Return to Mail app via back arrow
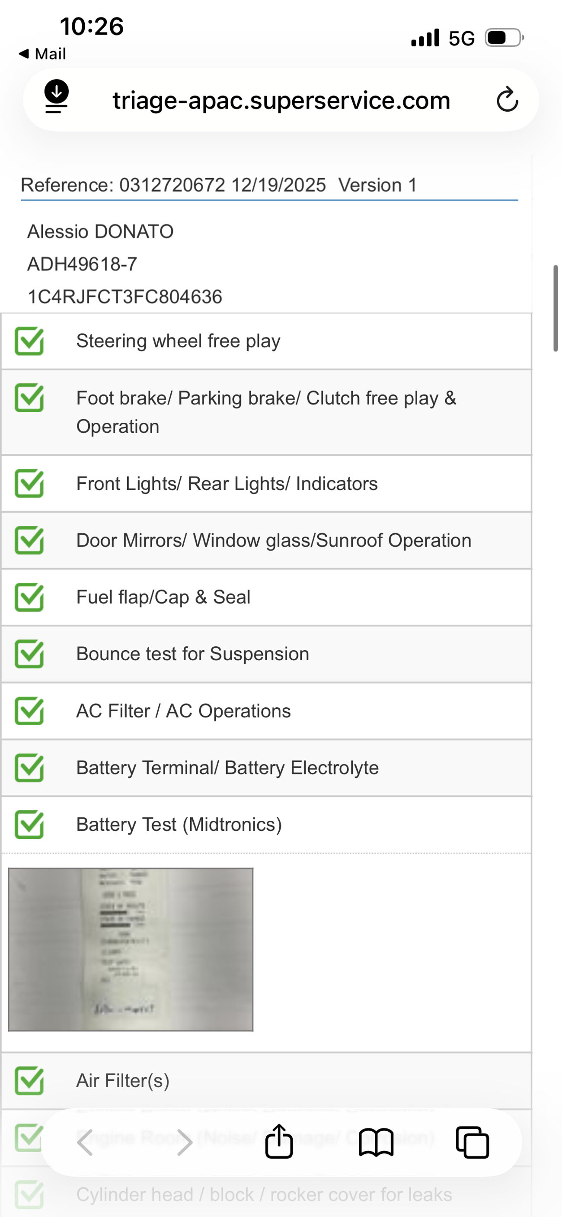This screenshot has height=1217, width=562. click(42, 54)
